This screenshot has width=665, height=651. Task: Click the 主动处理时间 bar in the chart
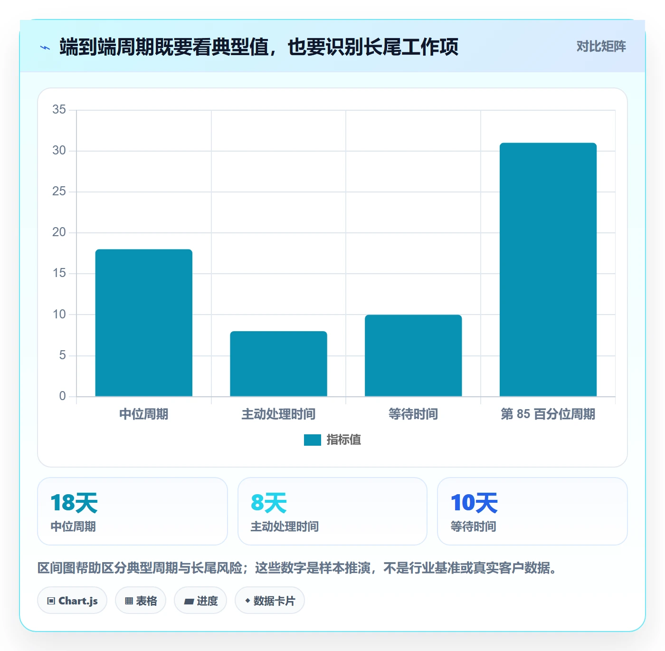point(279,364)
